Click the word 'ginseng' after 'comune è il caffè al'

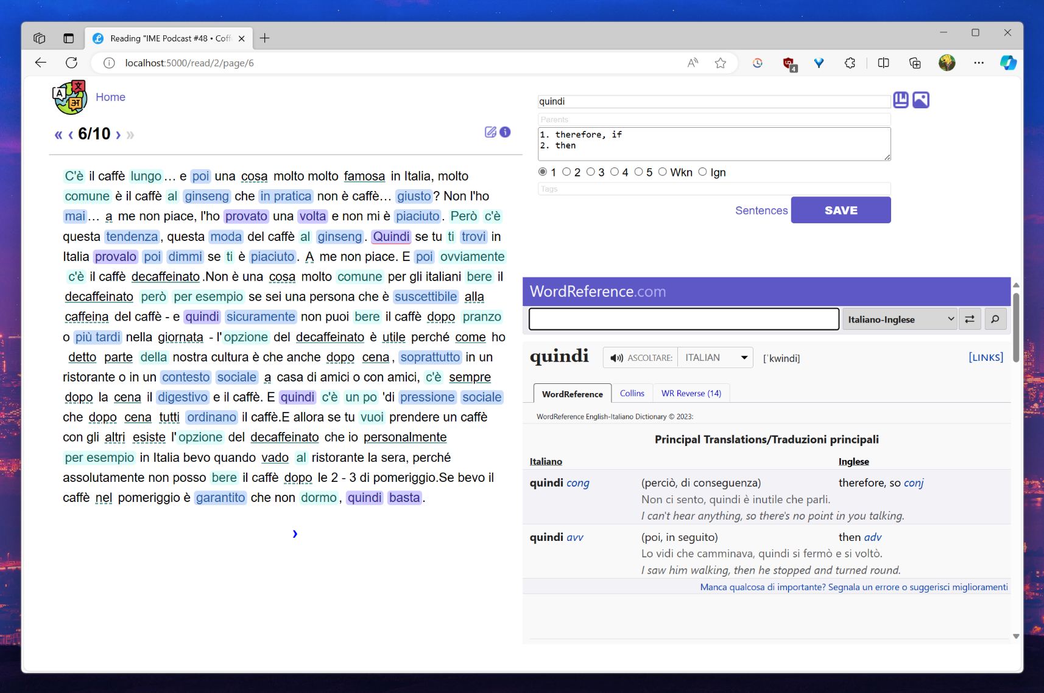pos(207,196)
